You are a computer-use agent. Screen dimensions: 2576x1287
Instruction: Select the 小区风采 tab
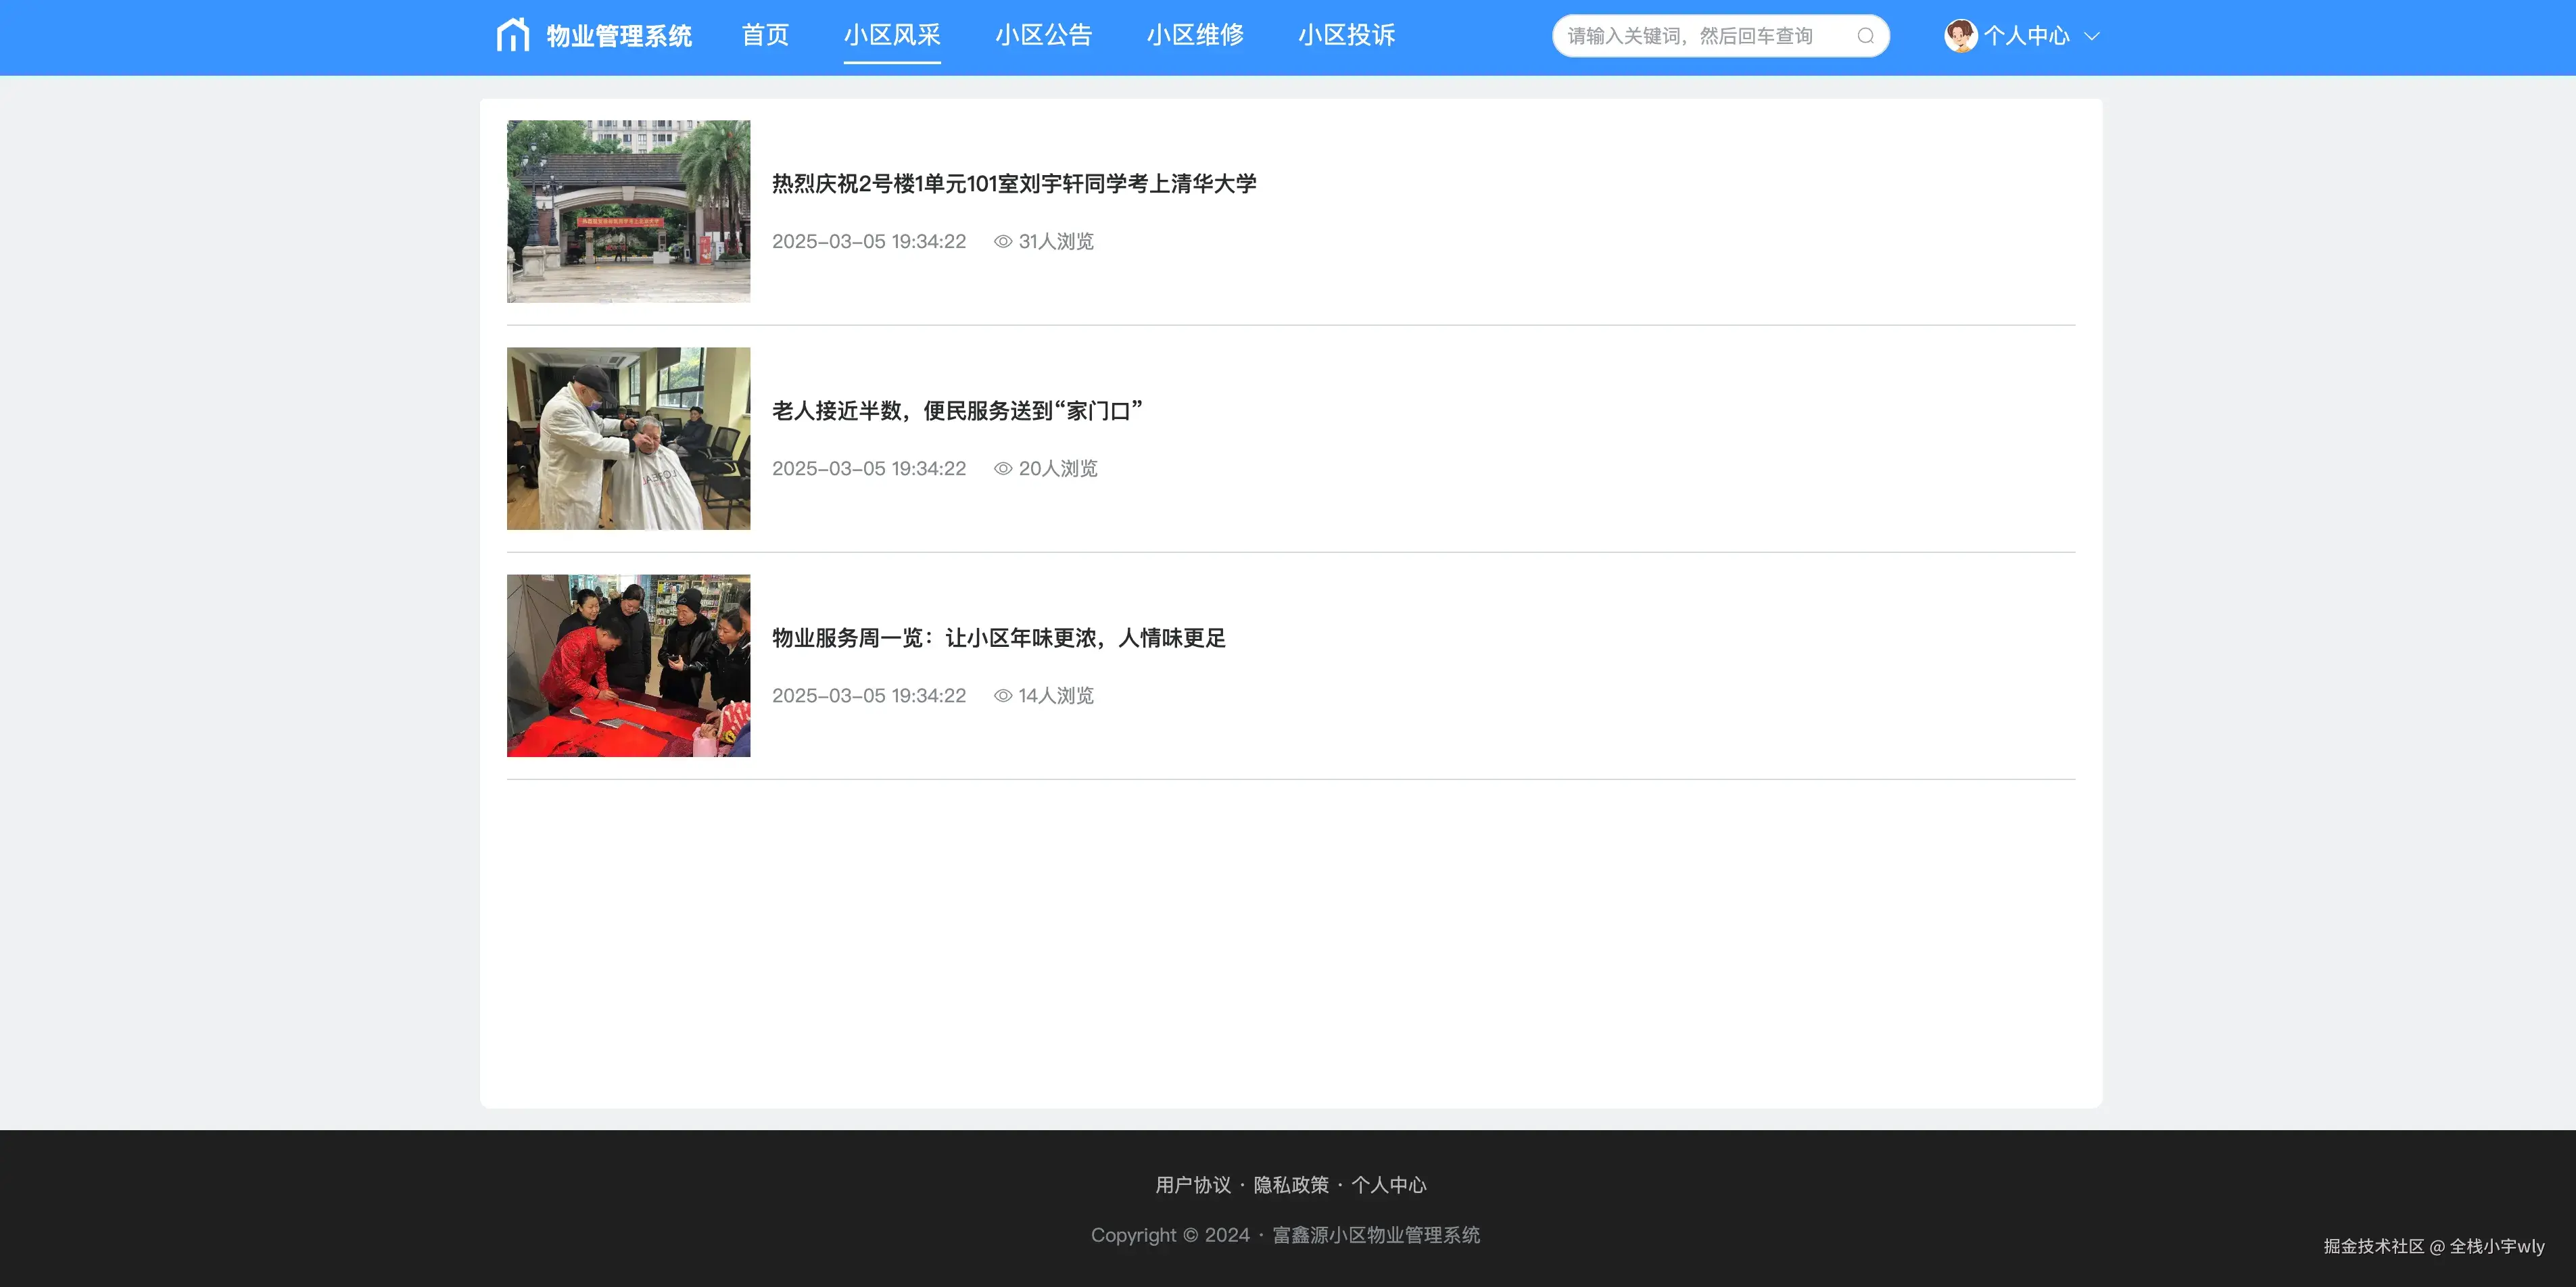point(892,36)
